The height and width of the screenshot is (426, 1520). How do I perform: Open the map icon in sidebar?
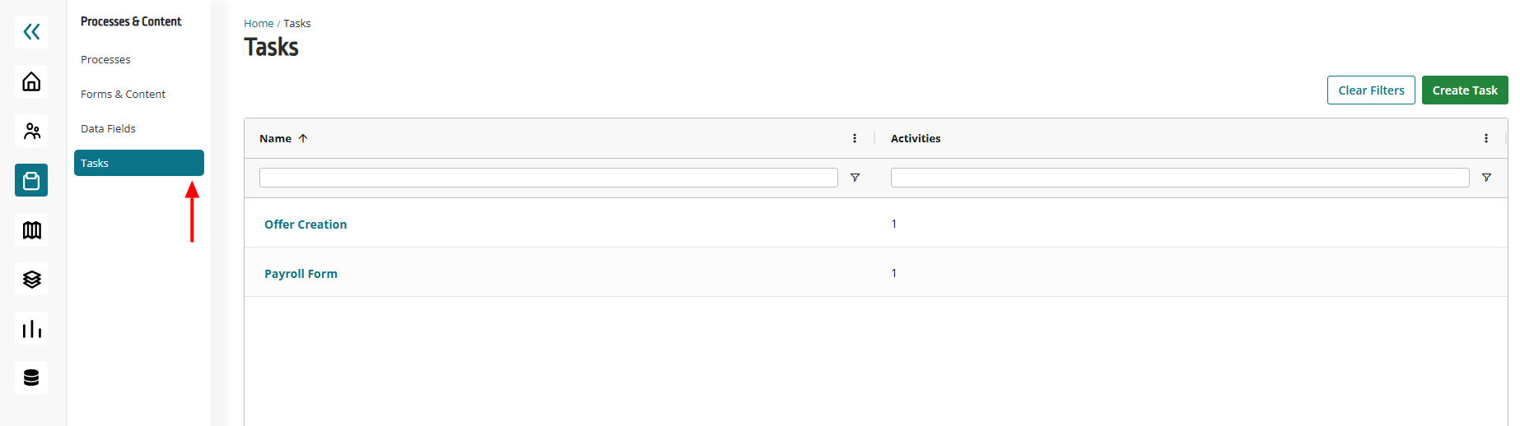(x=31, y=229)
